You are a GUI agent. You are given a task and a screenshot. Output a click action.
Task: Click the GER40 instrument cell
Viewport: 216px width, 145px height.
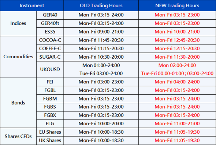[50, 15]
